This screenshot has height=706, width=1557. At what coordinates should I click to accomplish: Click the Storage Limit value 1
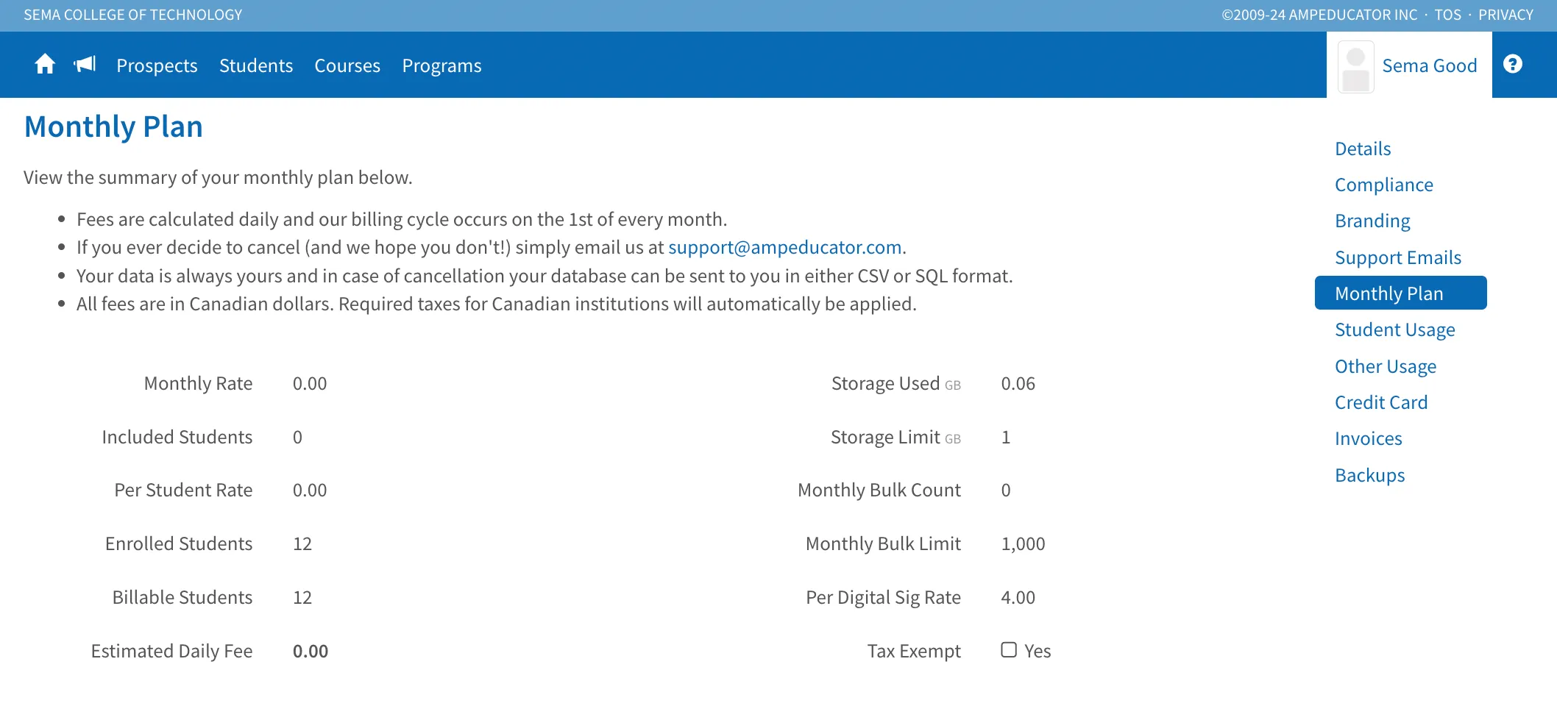click(1006, 437)
